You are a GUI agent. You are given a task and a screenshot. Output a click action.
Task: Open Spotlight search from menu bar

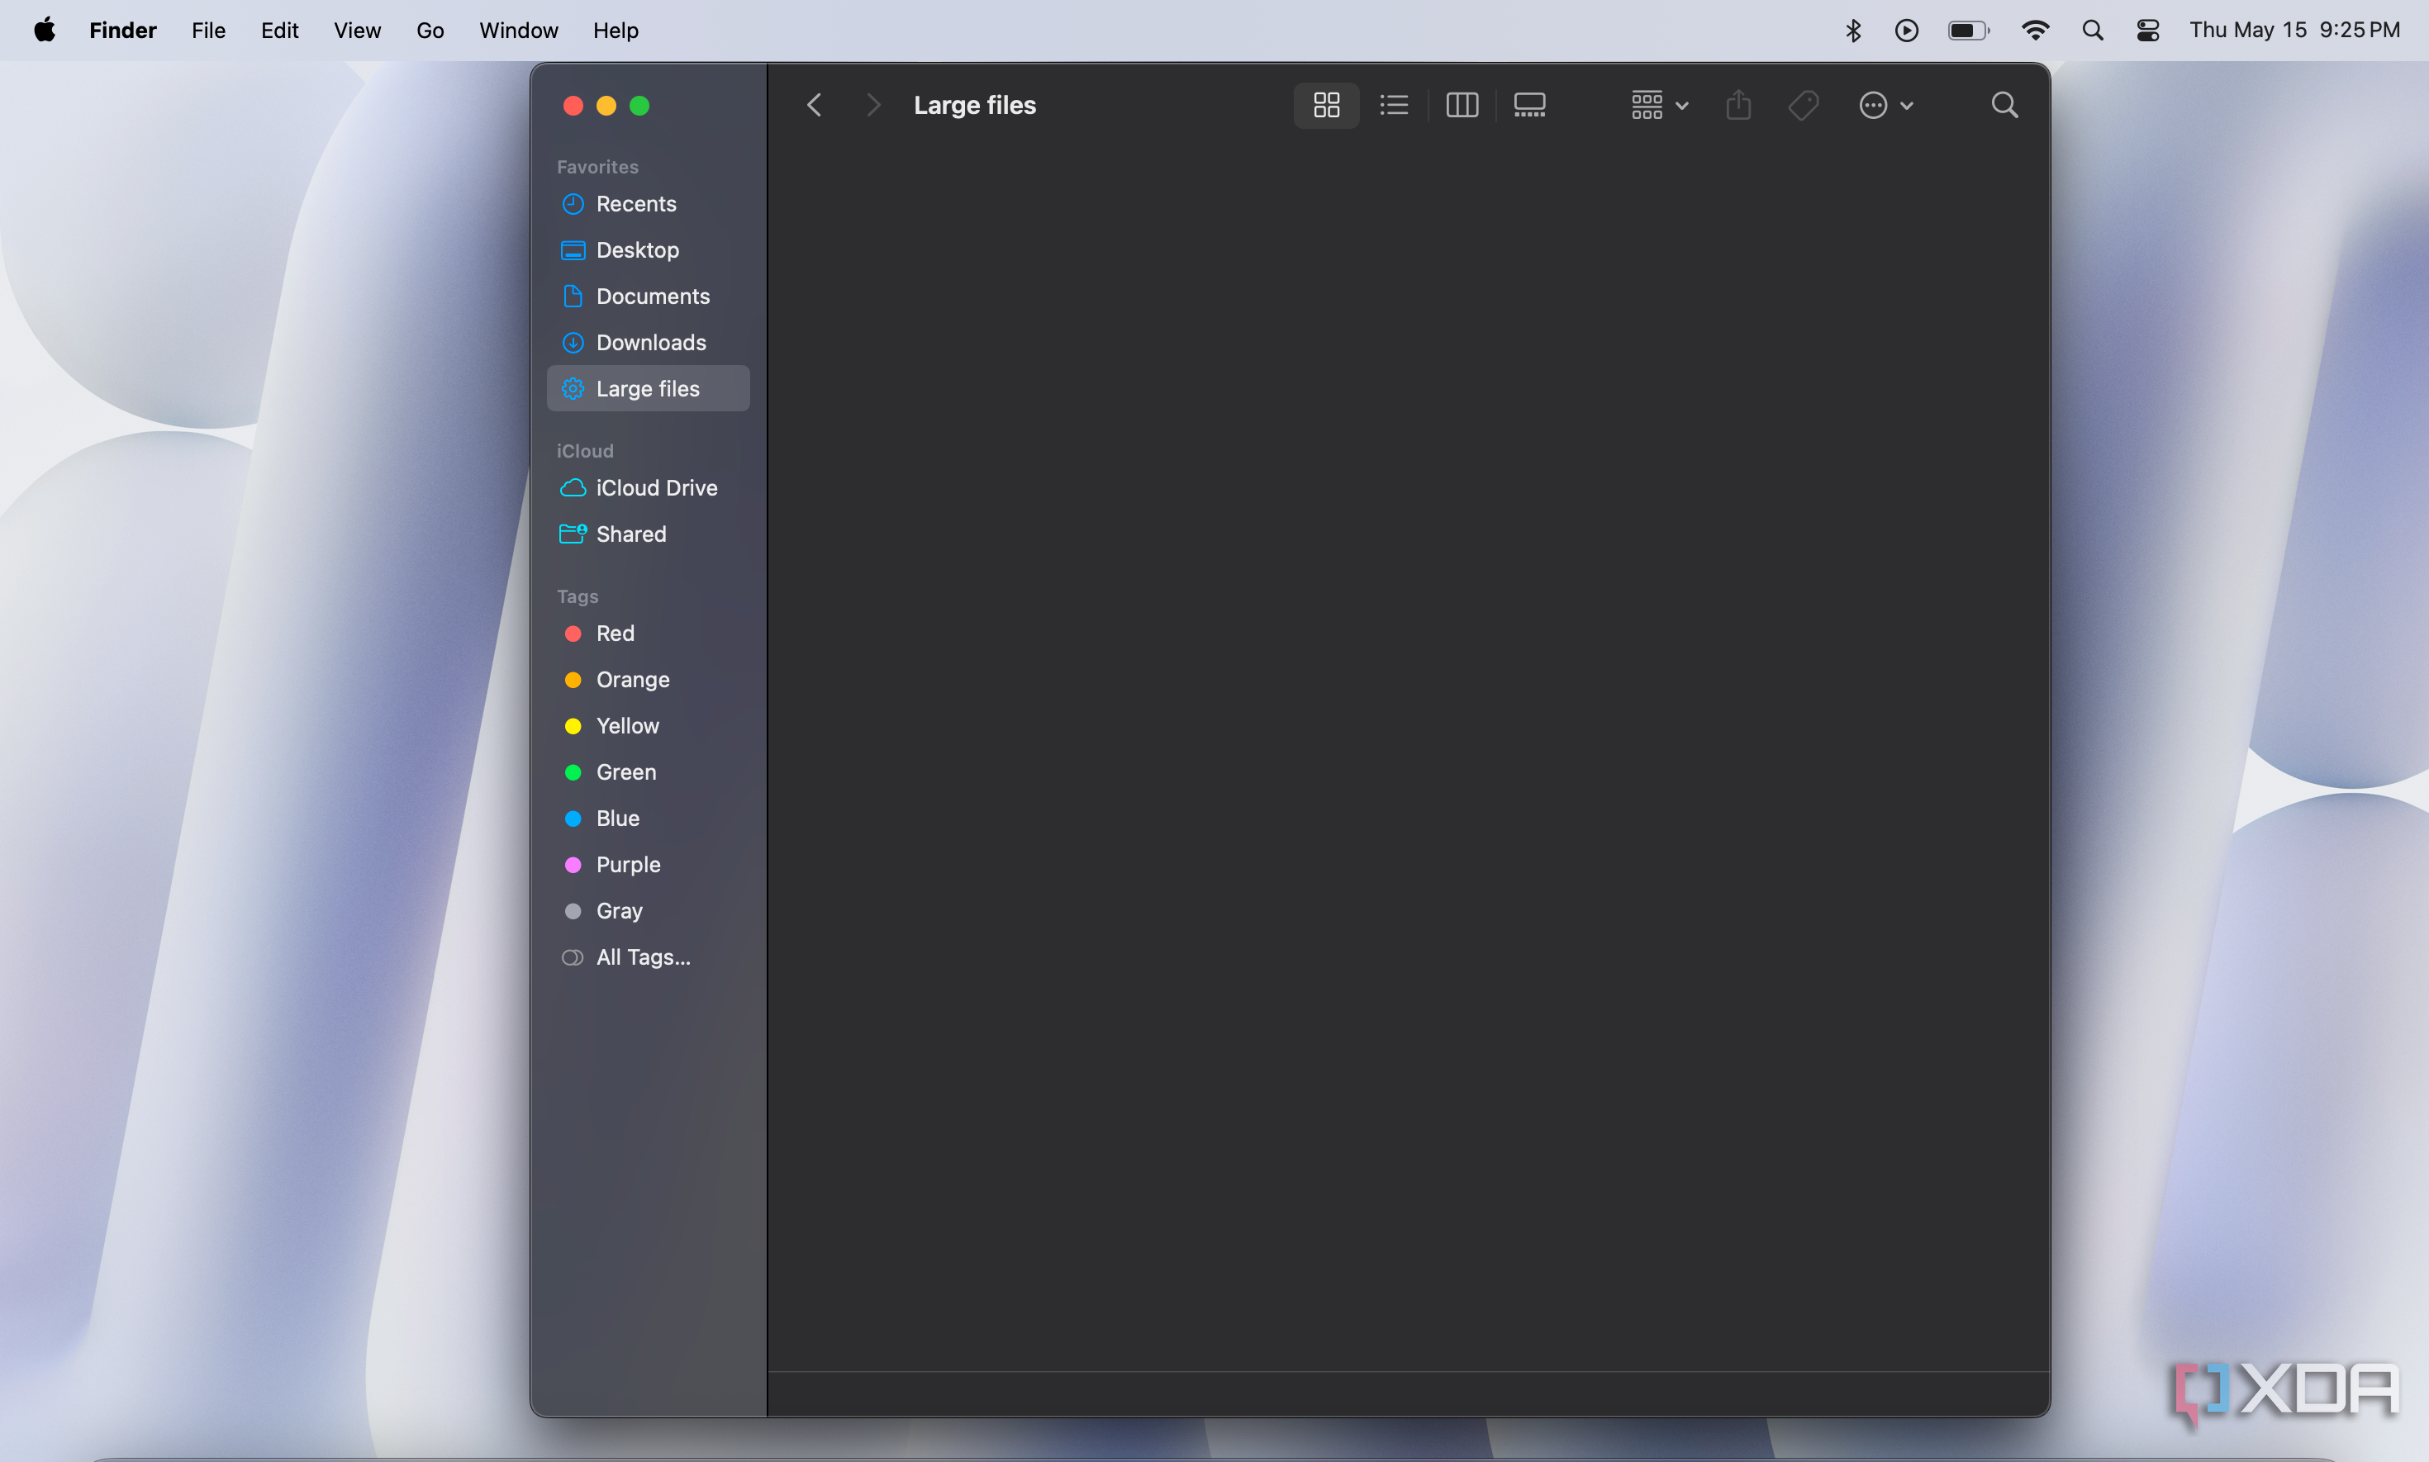point(2093,31)
